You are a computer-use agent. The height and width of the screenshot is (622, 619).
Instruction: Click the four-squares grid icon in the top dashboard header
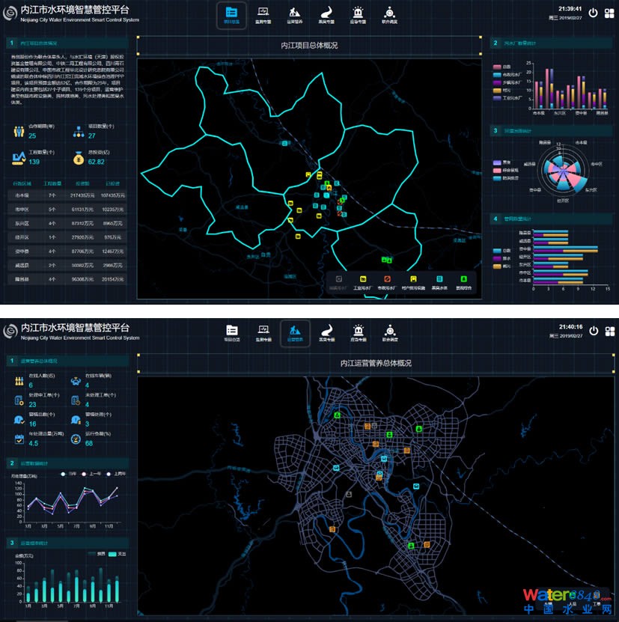610,13
